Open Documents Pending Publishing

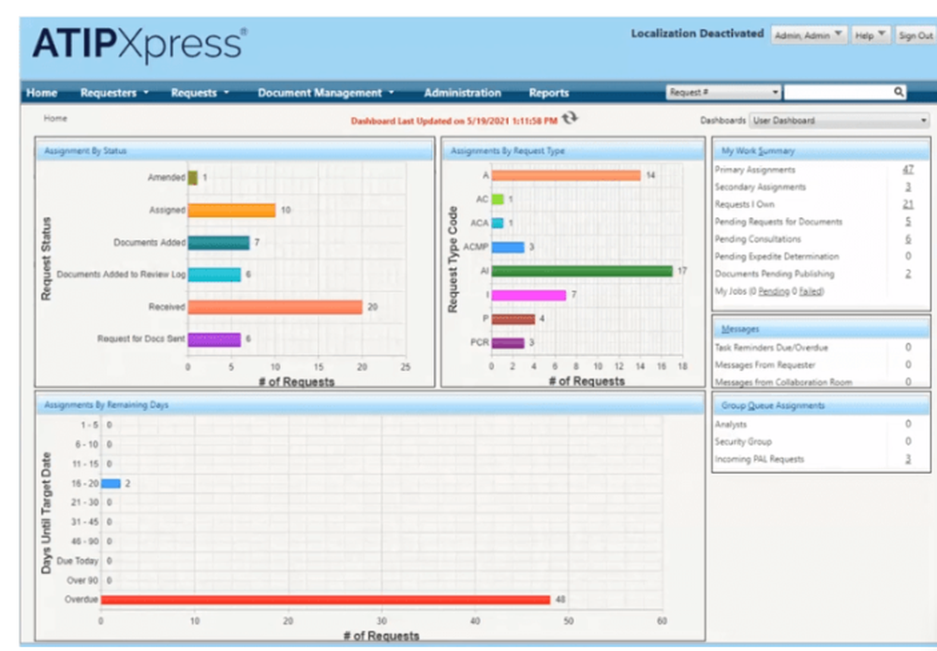[x=907, y=274]
